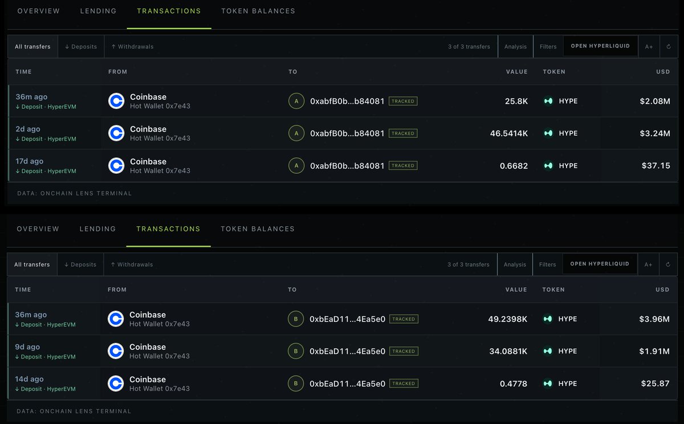Click the A wallet avatar in the $37.15 row
The height and width of the screenshot is (424, 684).
point(296,166)
